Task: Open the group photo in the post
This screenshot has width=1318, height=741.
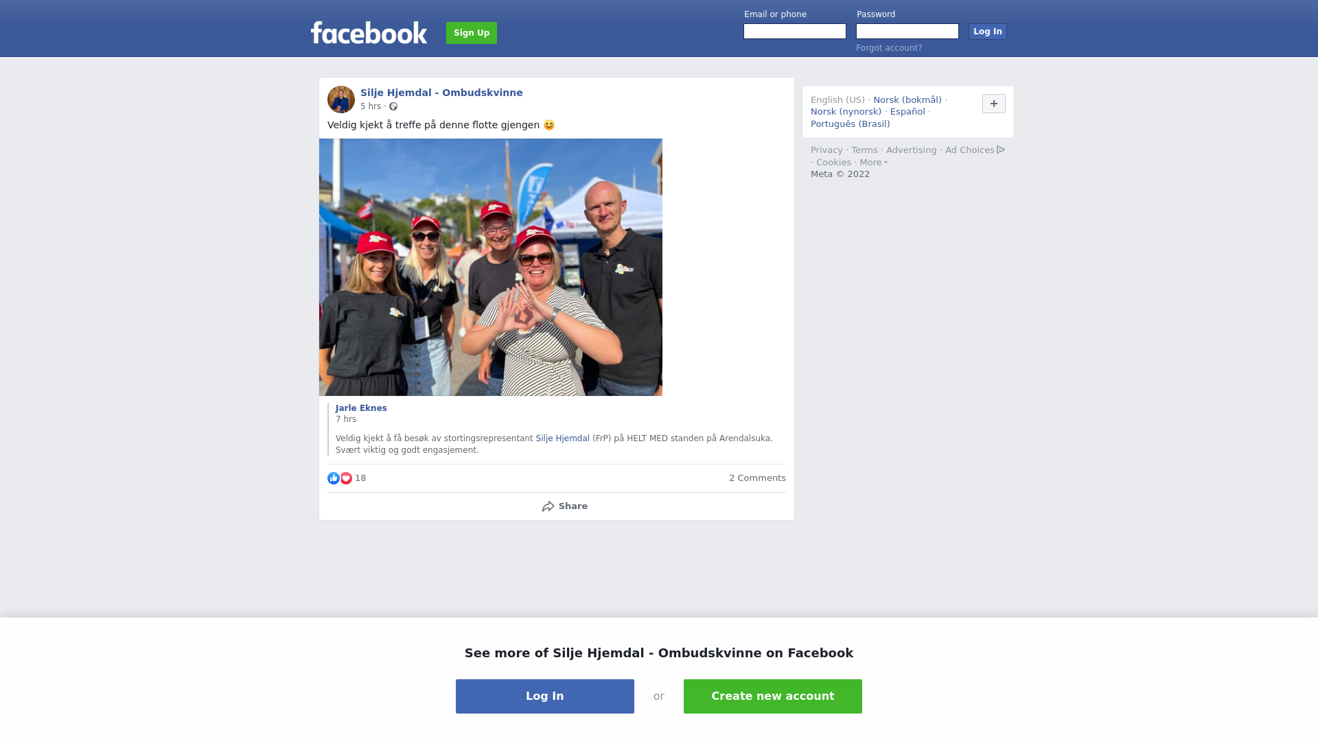Action: (491, 268)
